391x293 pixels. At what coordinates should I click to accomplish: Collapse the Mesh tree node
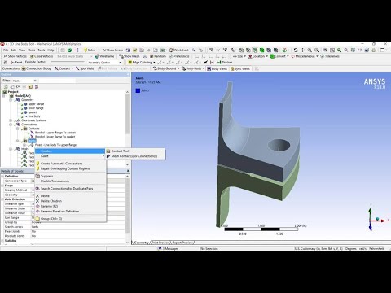coord(11,149)
